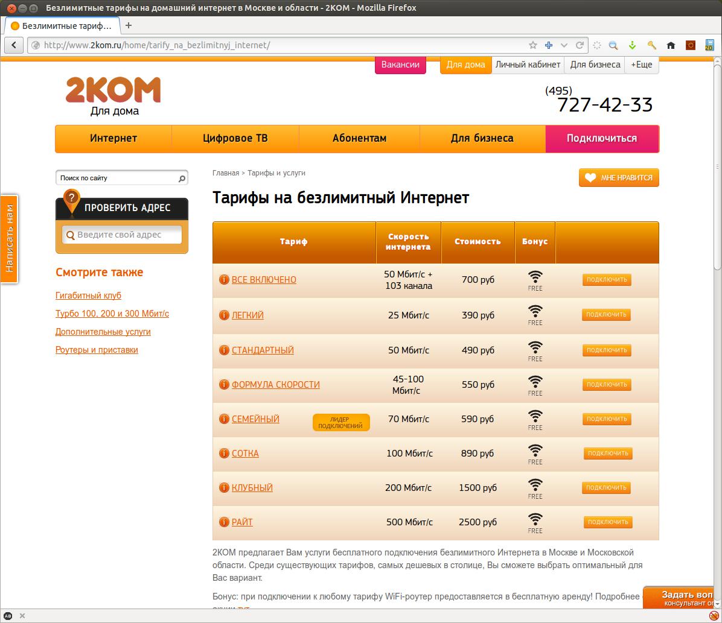Screen dimensions: 722x623
Task: Click the ЛИДЕР ПОДКЛЮЧЕНИЙ badge
Action: click(x=341, y=422)
